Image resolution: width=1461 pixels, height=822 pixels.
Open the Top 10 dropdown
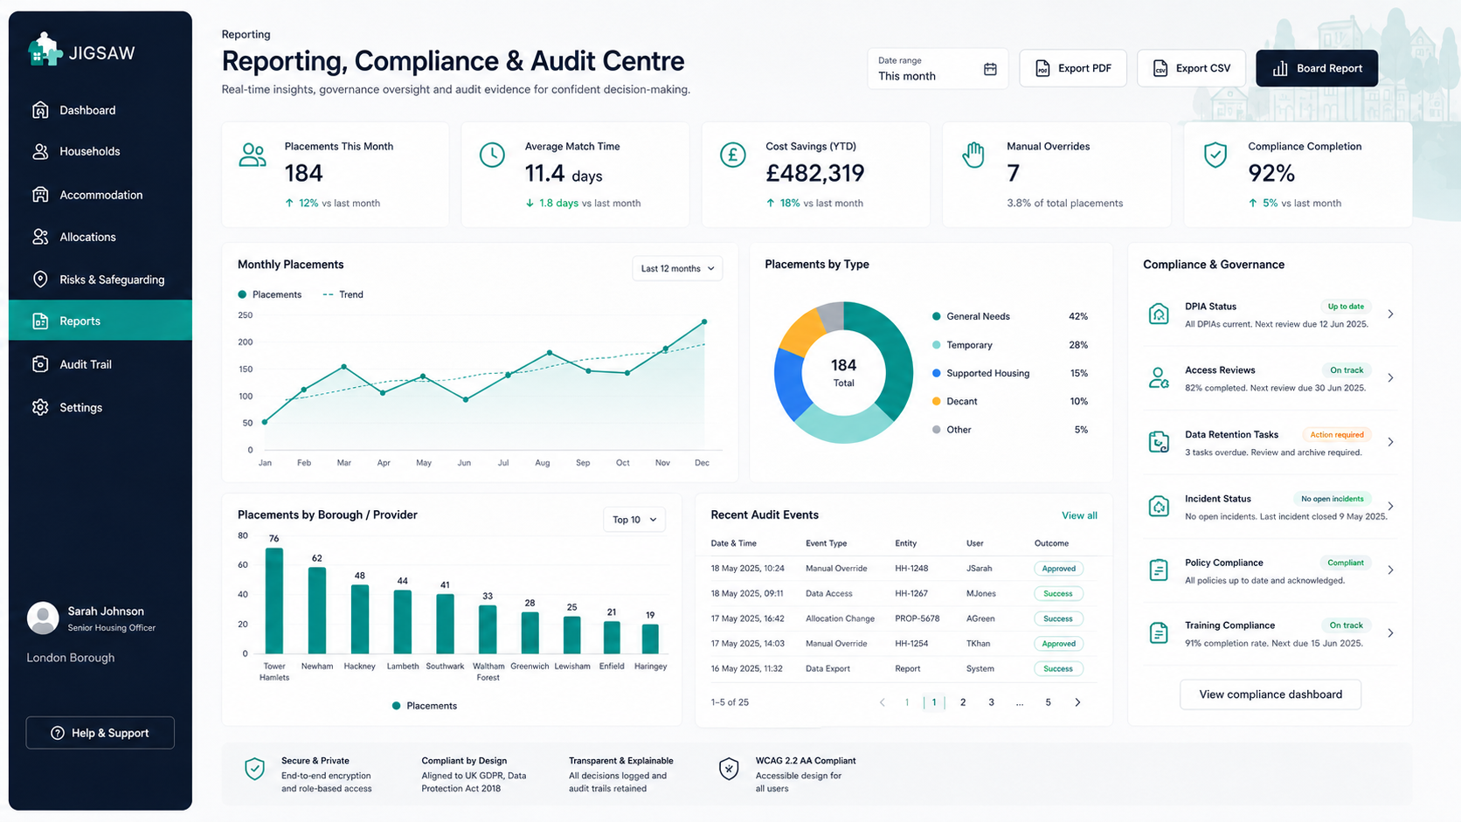(634, 520)
